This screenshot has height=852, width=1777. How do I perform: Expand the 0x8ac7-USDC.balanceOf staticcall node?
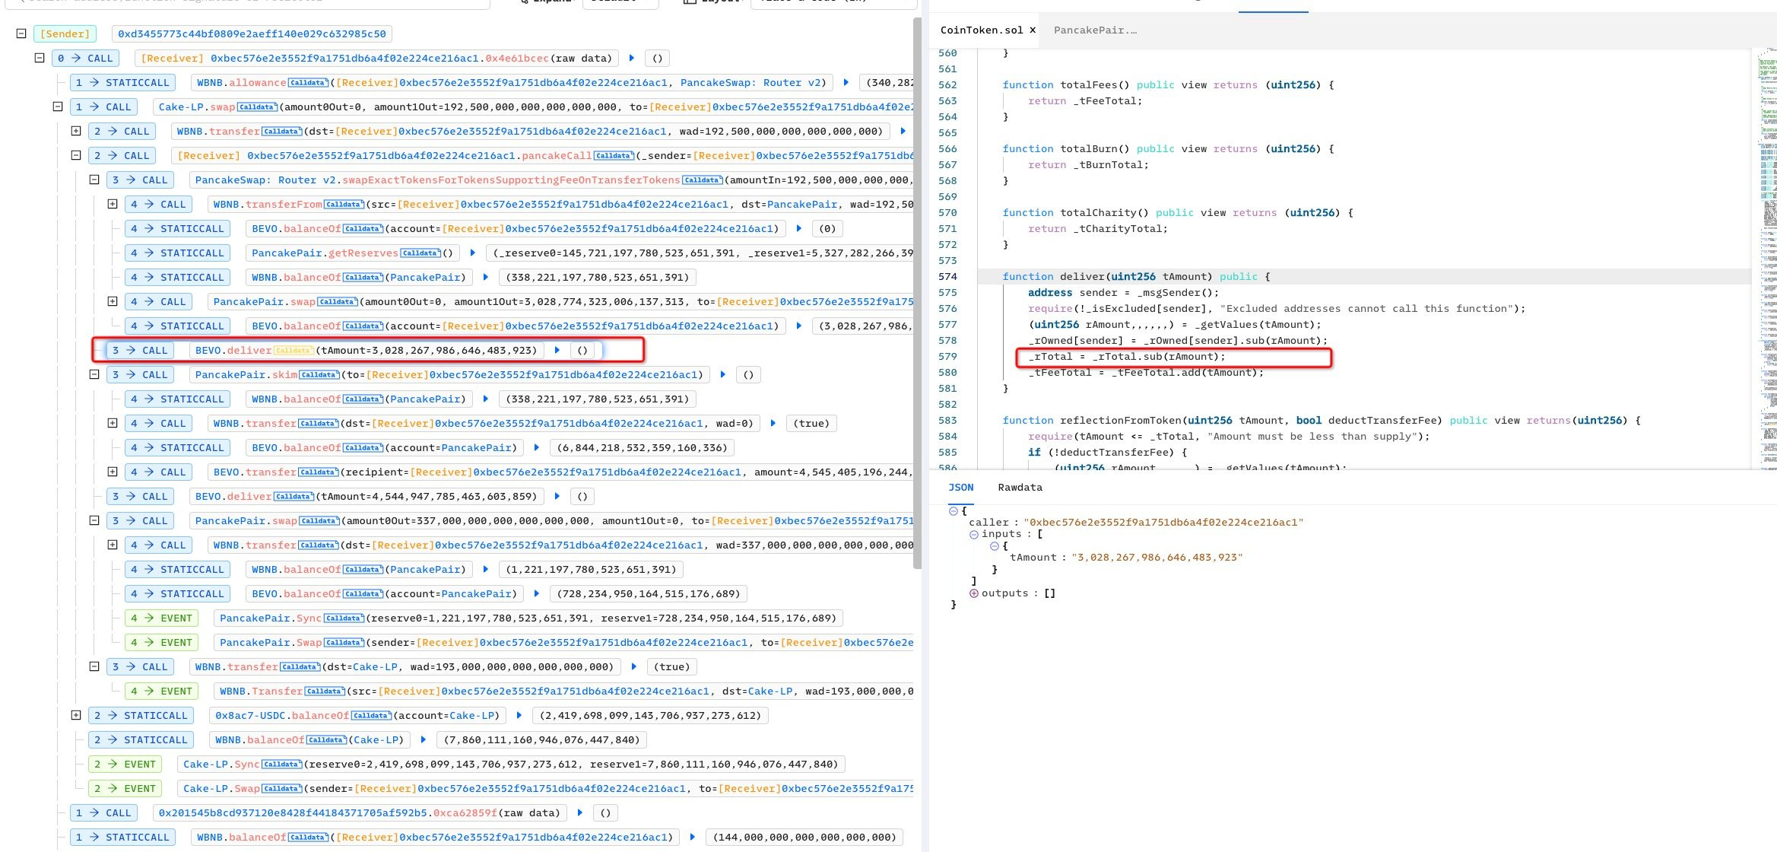pyautogui.click(x=76, y=715)
